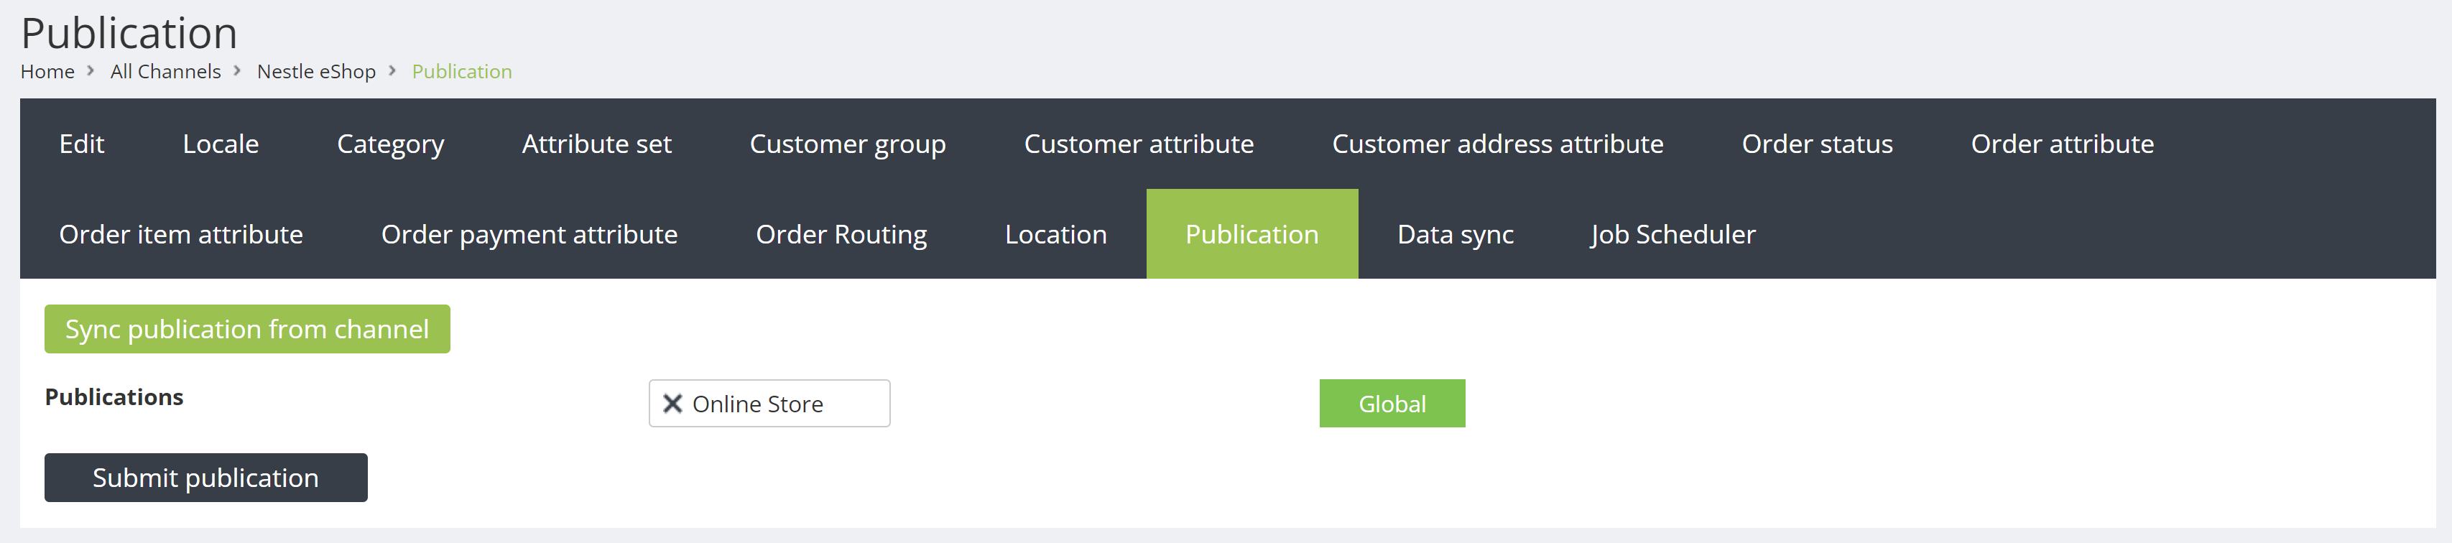Open Nestle eShop breadcrumb link
The image size is (2452, 543).
tap(316, 71)
